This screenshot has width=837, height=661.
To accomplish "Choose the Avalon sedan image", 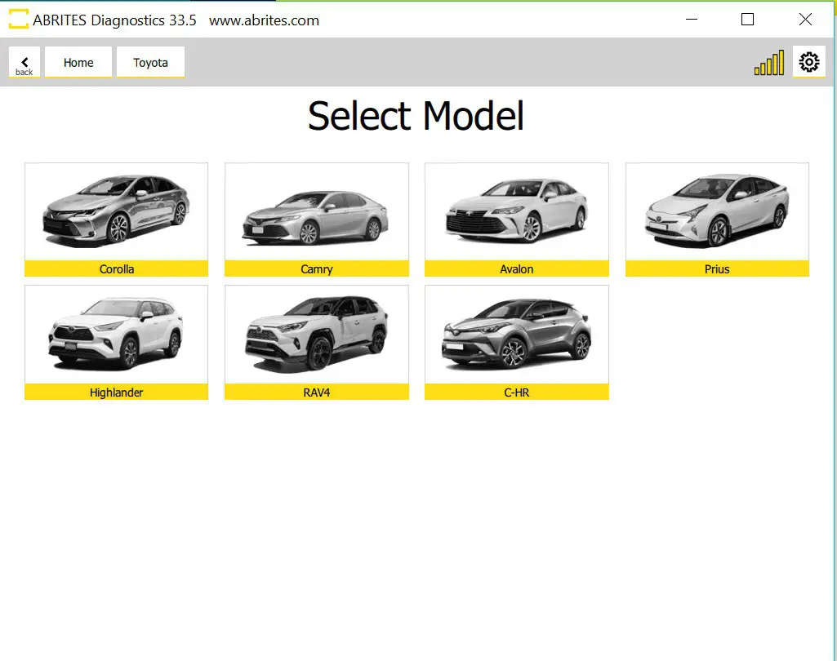I will click(x=516, y=211).
